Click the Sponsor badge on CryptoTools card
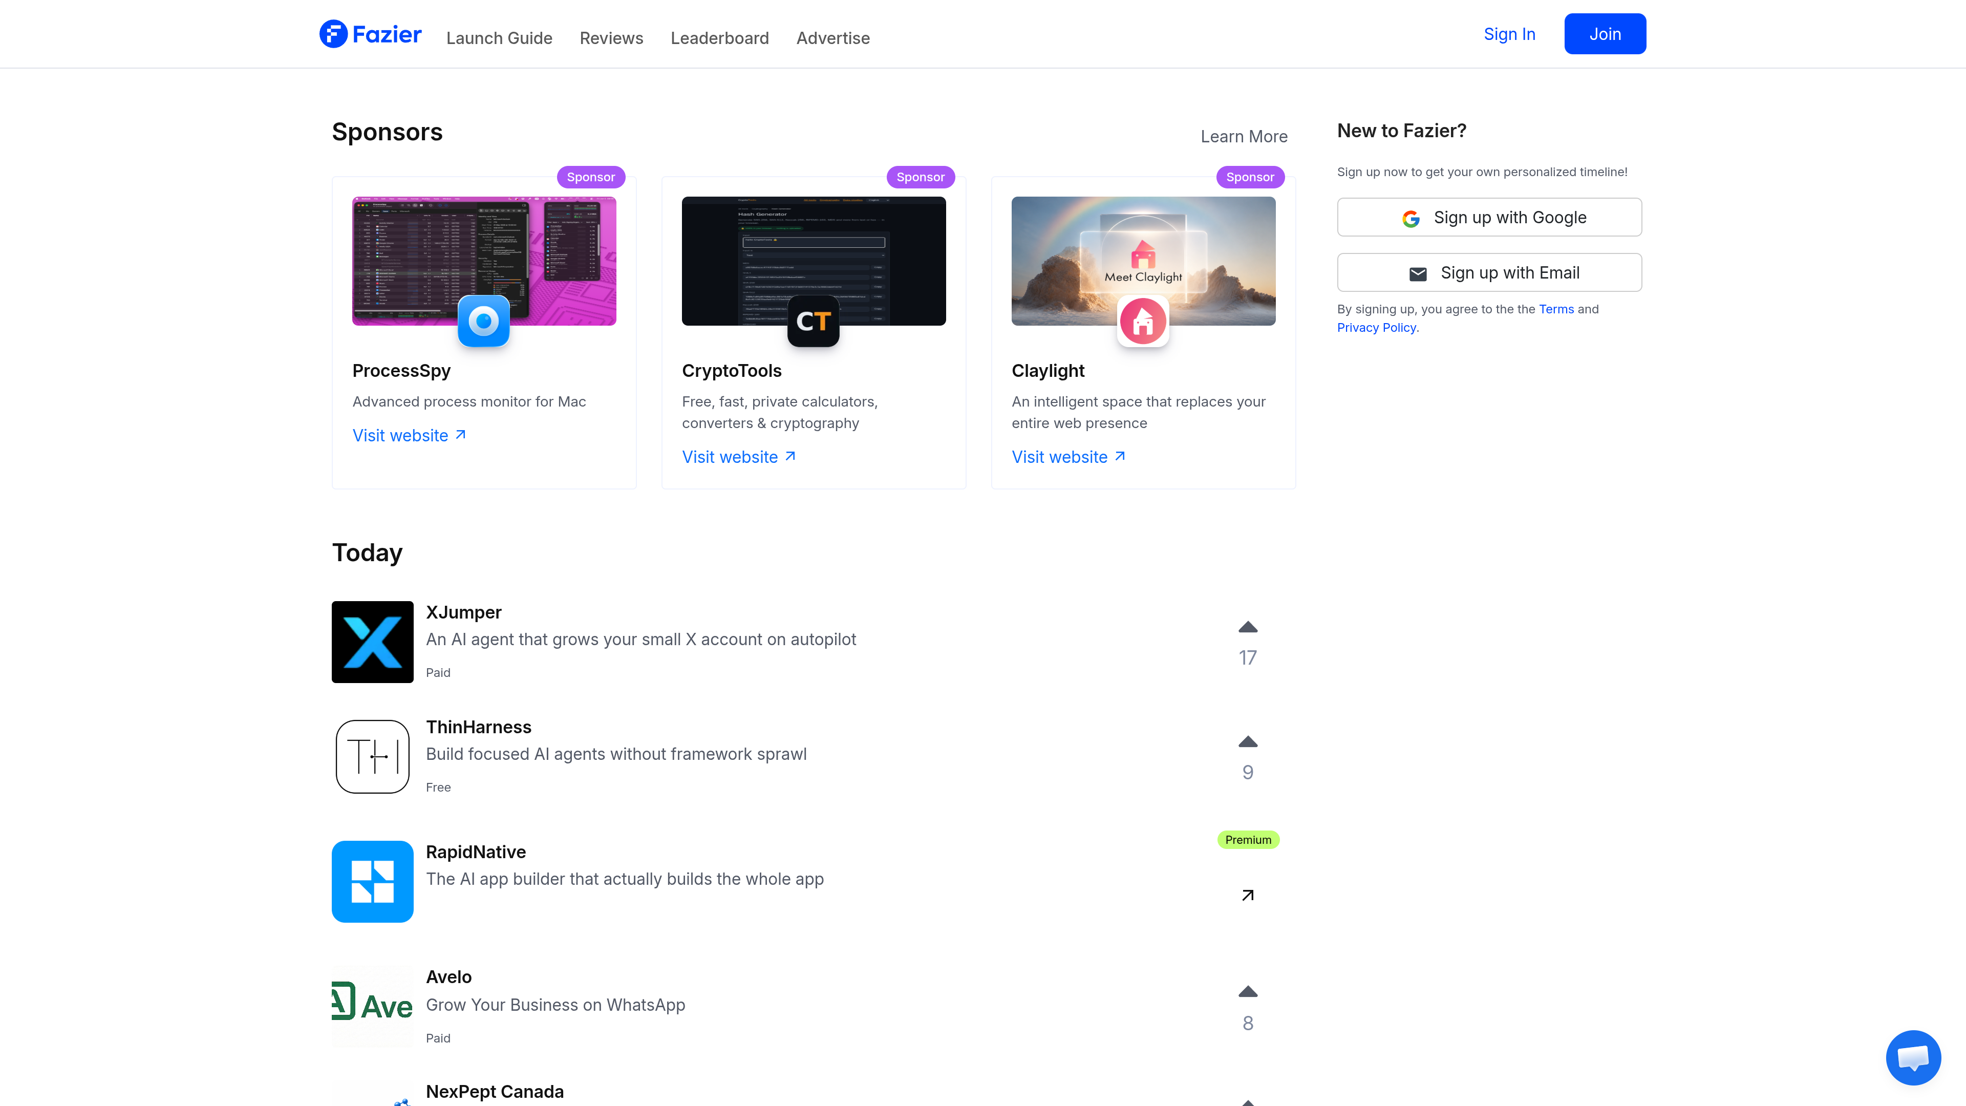1966x1106 pixels. tap(921, 177)
